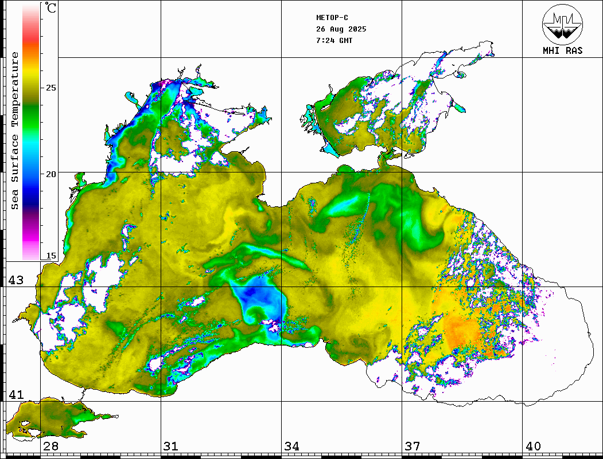Click the '26 Aug 2025' date text
This screenshot has height=459, width=603.
coord(341,29)
